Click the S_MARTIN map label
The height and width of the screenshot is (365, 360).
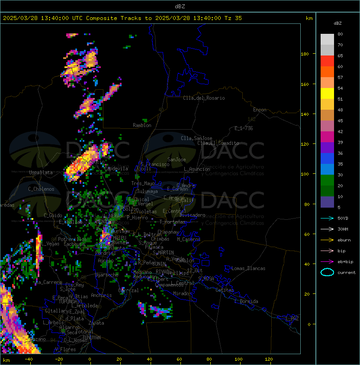click(163, 253)
